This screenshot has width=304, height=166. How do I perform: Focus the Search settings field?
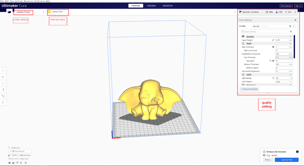264,31
